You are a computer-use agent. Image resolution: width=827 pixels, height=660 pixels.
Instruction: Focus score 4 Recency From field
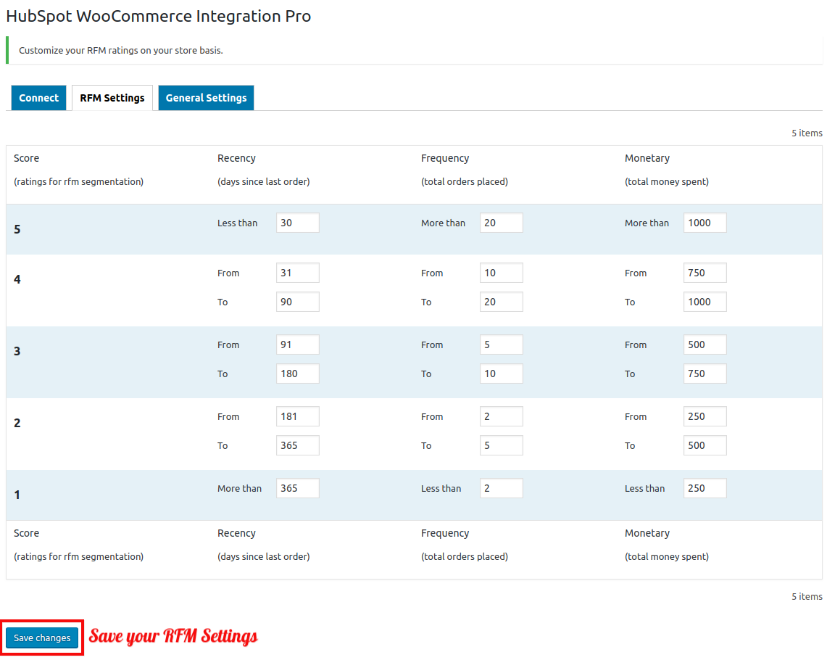[x=297, y=273]
